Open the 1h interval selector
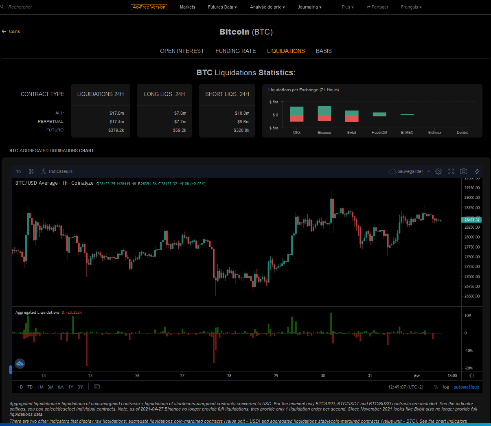Image resolution: width=491 pixels, height=426 pixels. click(18, 171)
